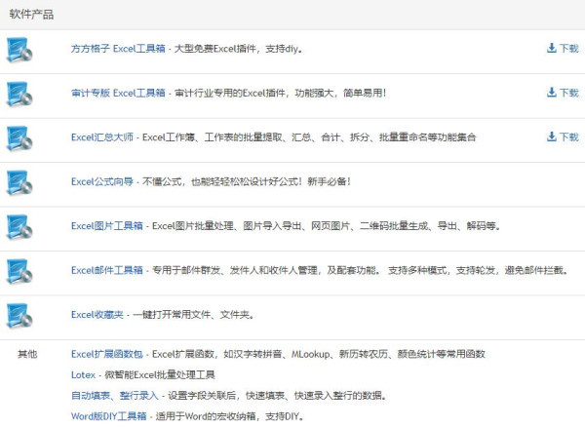Click the Excel扩展函数包 description starting with Excel扩展函数，如汉字转拼音

pos(318,354)
